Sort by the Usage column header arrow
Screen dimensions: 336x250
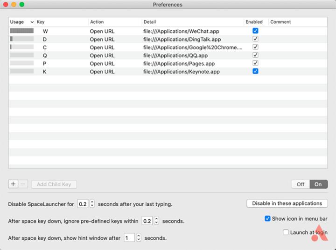pos(32,22)
